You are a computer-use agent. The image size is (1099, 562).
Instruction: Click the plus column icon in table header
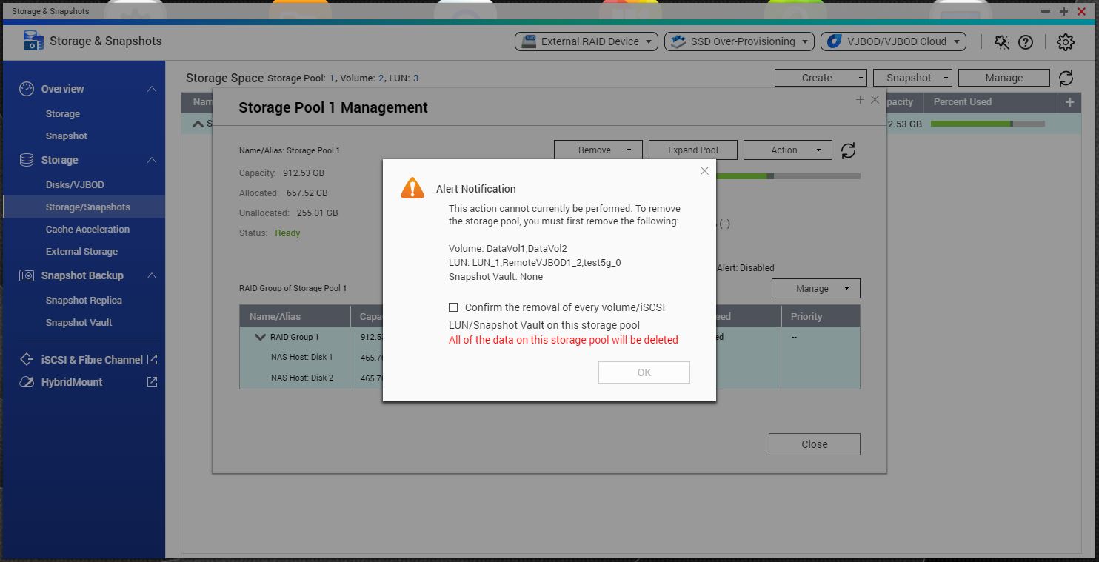pos(1069,102)
